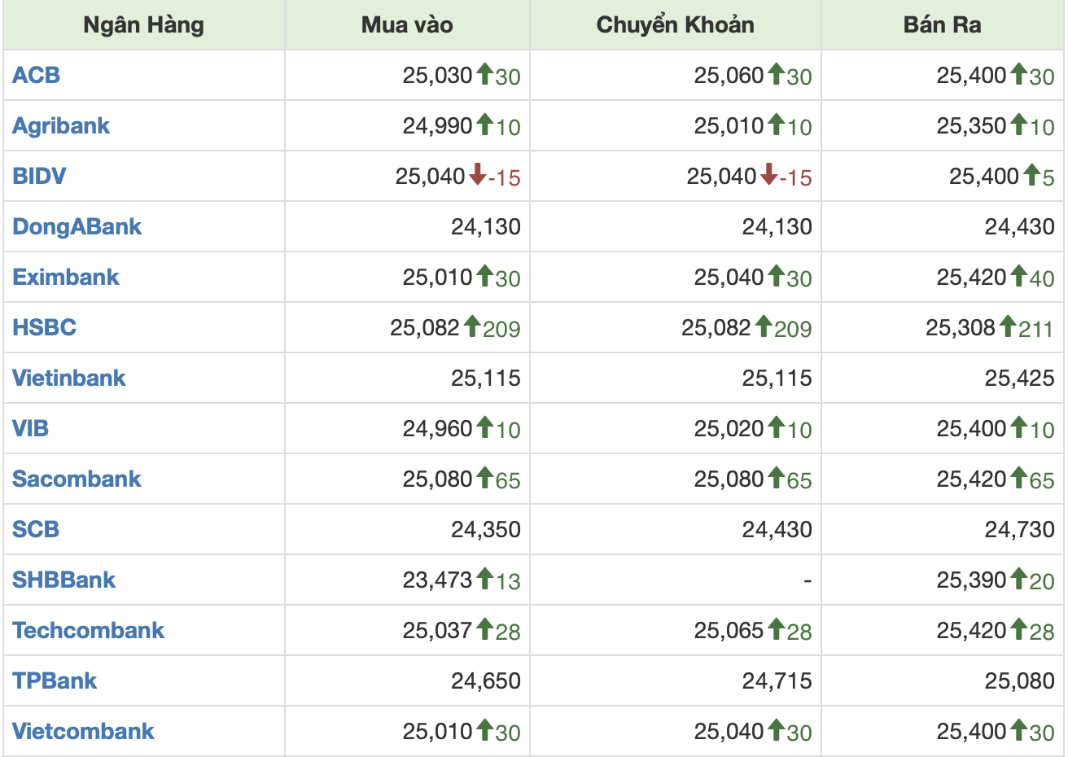
Task: Open the Agribank link
Action: coord(61,125)
